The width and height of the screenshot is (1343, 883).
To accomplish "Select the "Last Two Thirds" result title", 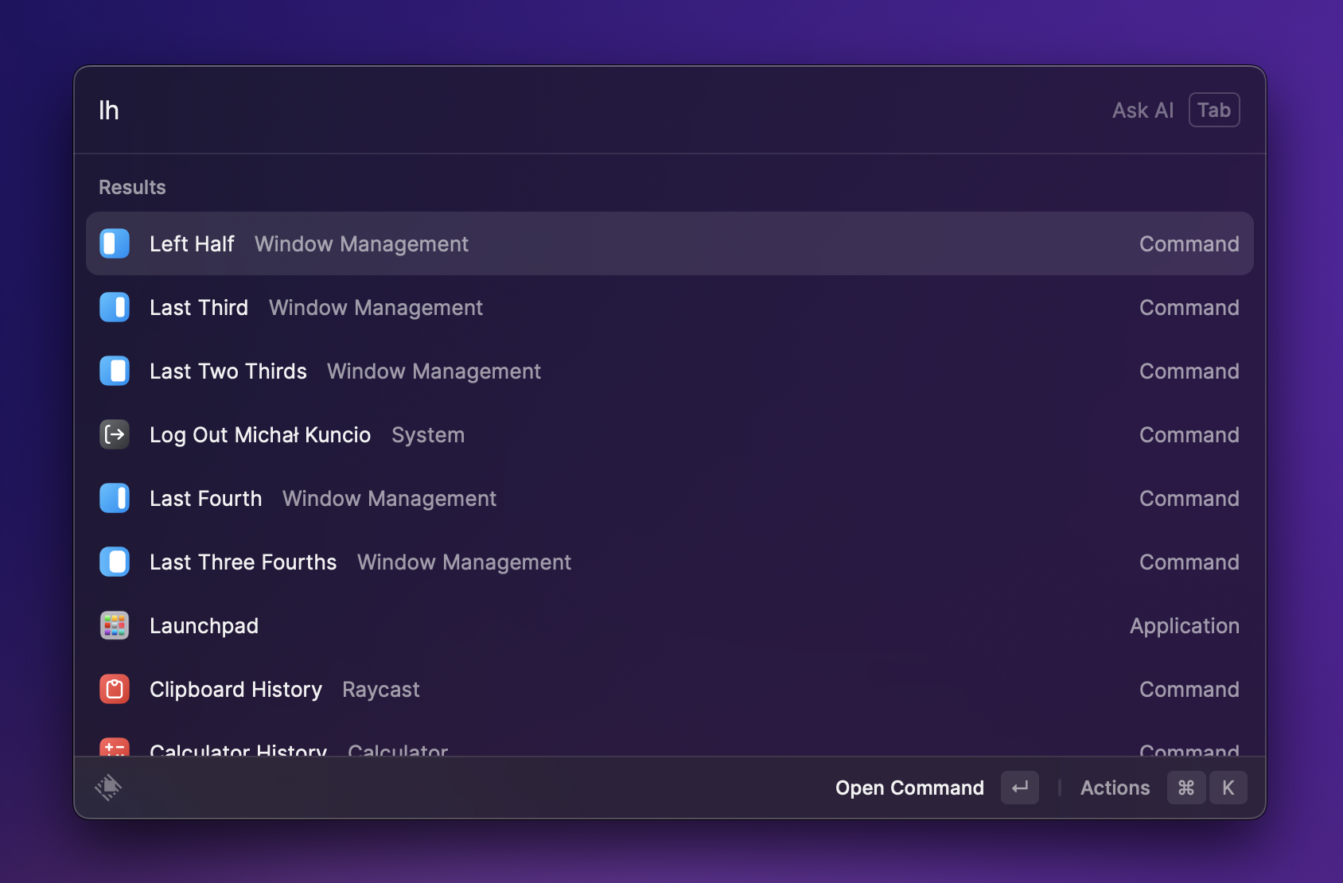I will 228,371.
